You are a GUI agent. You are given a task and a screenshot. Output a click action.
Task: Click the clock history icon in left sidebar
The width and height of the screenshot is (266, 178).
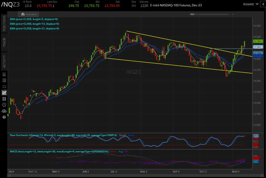click(4, 105)
